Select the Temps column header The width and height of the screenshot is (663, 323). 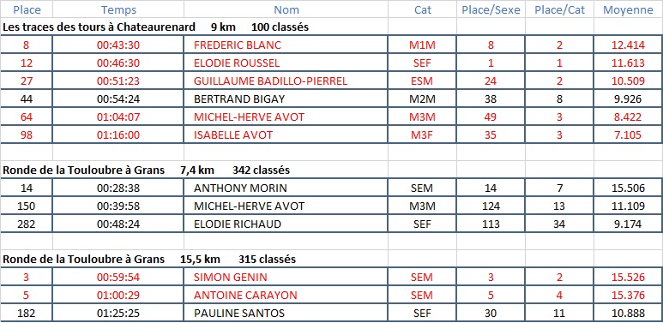tap(118, 9)
